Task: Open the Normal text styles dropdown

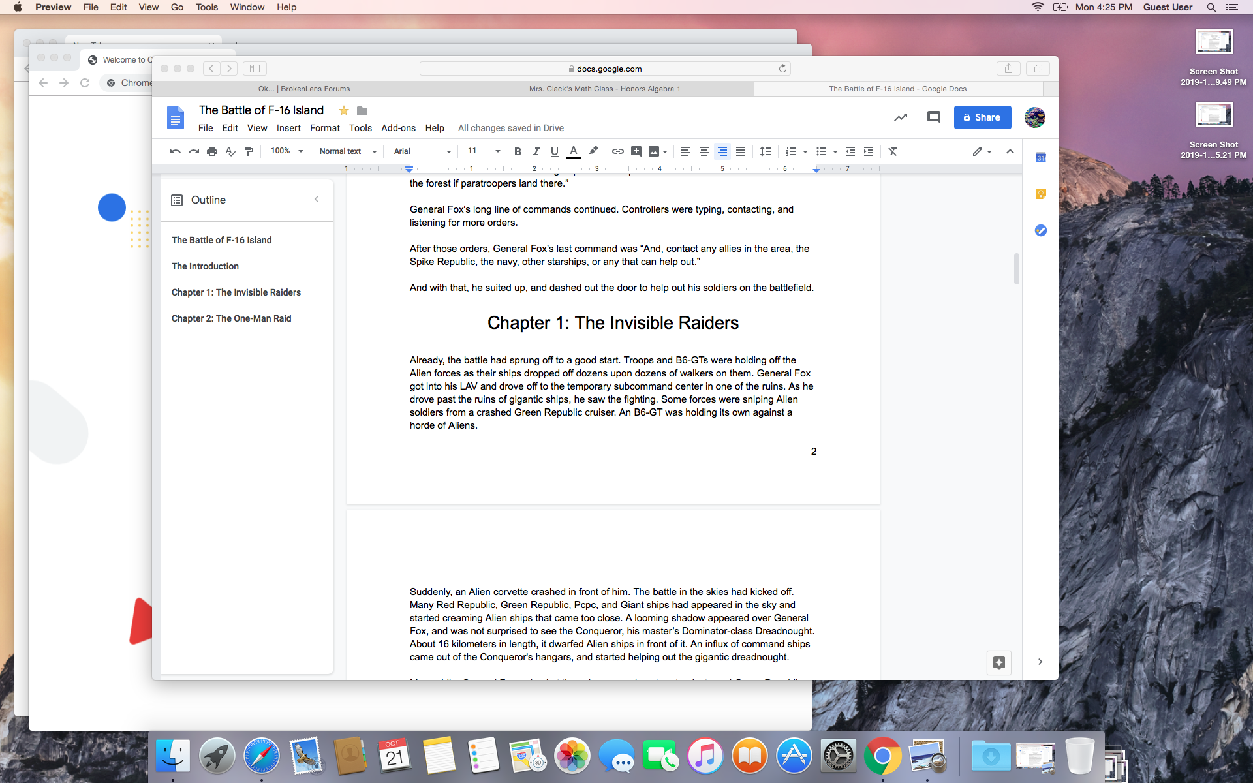Action: pyautogui.click(x=348, y=151)
